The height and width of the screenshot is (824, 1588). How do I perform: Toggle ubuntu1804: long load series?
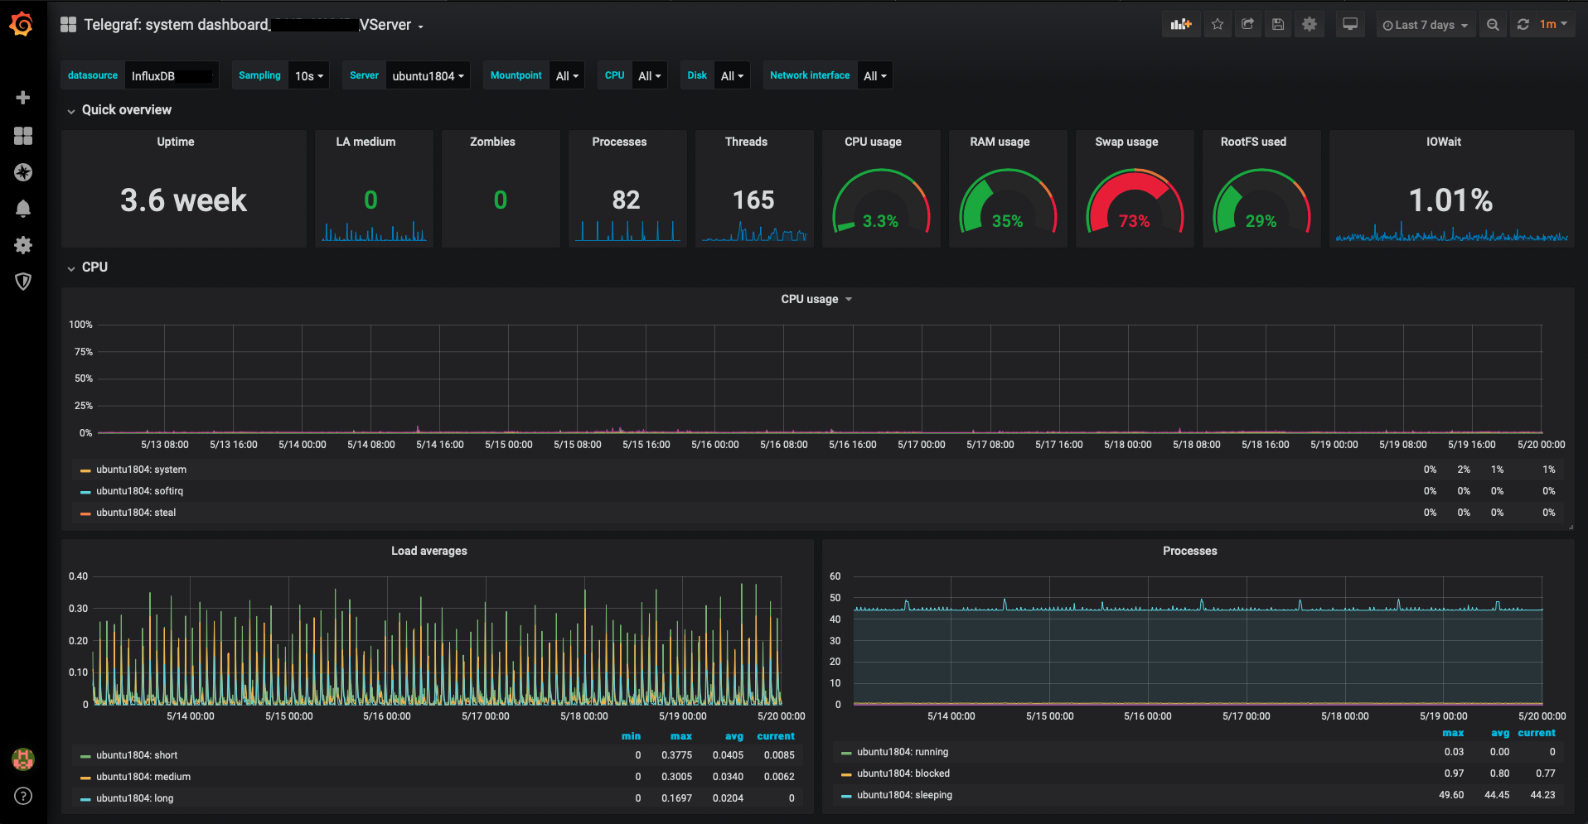[x=135, y=798]
